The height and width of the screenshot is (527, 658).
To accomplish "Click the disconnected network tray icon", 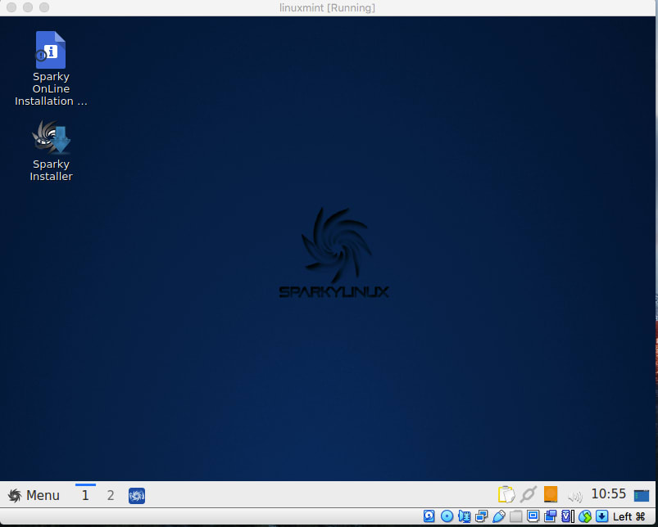I will 528,494.
